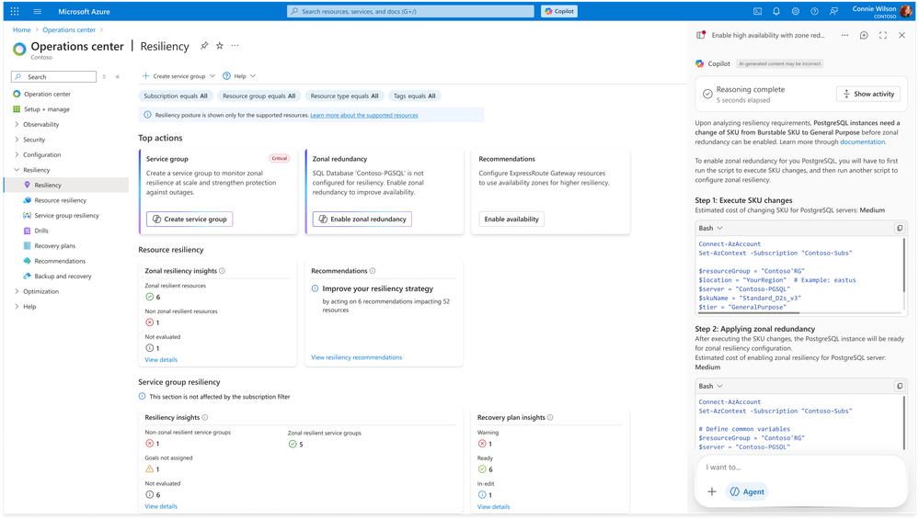This screenshot has width=919, height=519.
Task: Open View resiliency recommendations link
Action: 356,357
